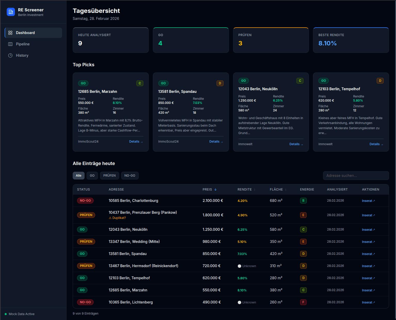The height and width of the screenshot is (320, 396).
Task: Click the RE Screener logo icon
Action: pyautogui.click(x=11, y=12)
